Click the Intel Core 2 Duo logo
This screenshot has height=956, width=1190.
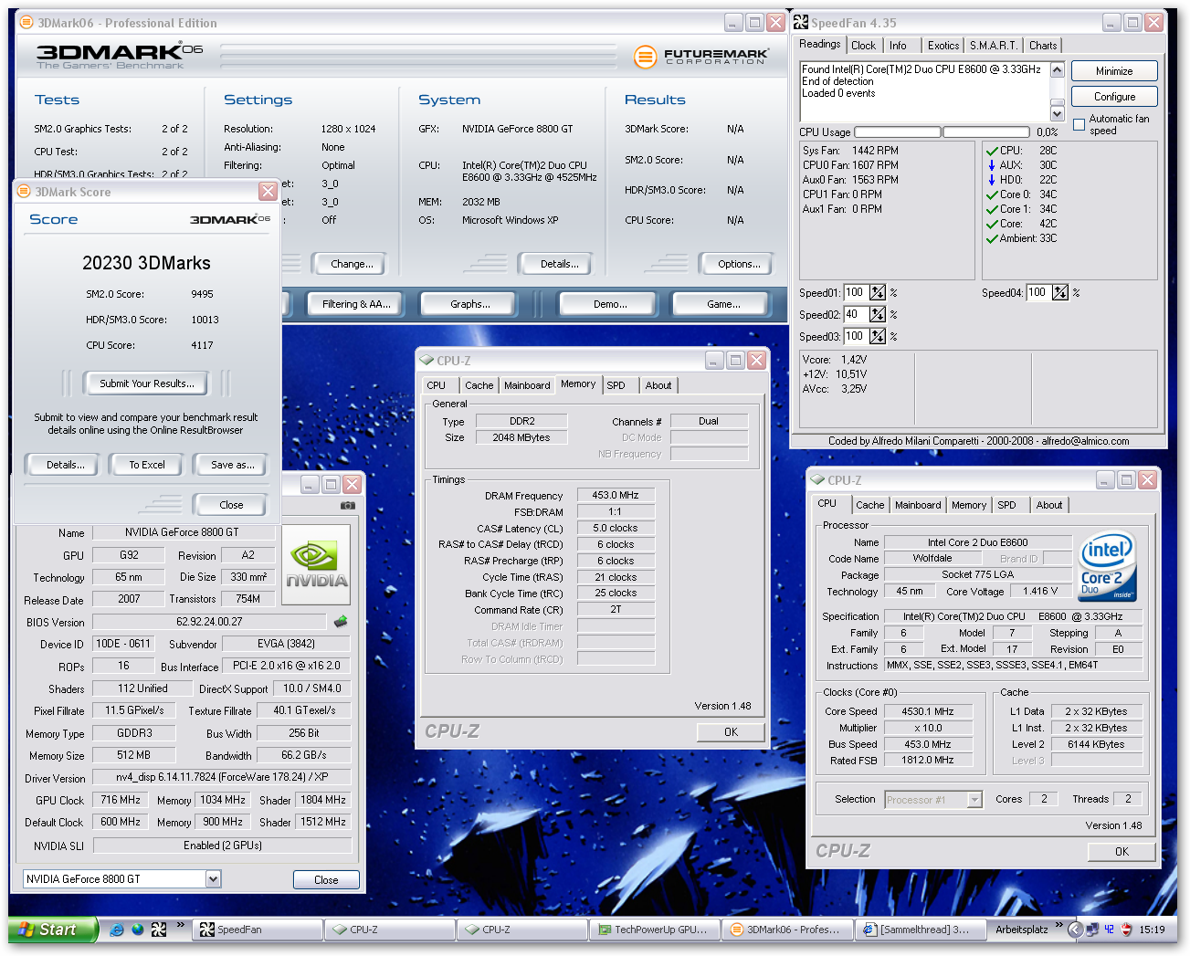coord(1107,566)
